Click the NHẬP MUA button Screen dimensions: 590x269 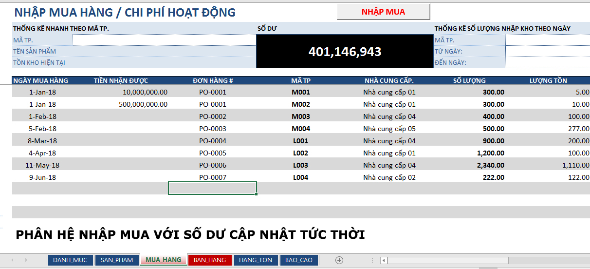coord(383,12)
